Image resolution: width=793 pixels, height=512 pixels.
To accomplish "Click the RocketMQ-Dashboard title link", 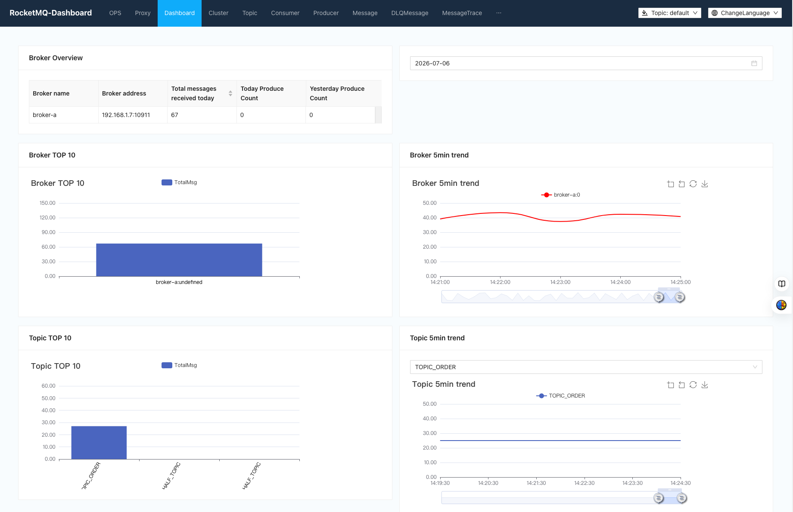I will point(51,13).
